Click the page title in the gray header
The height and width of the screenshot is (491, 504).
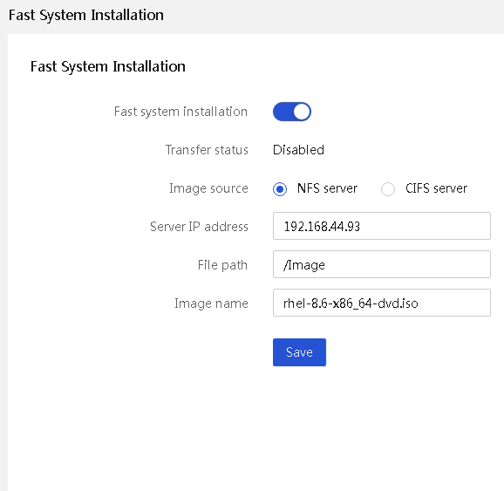coord(86,16)
